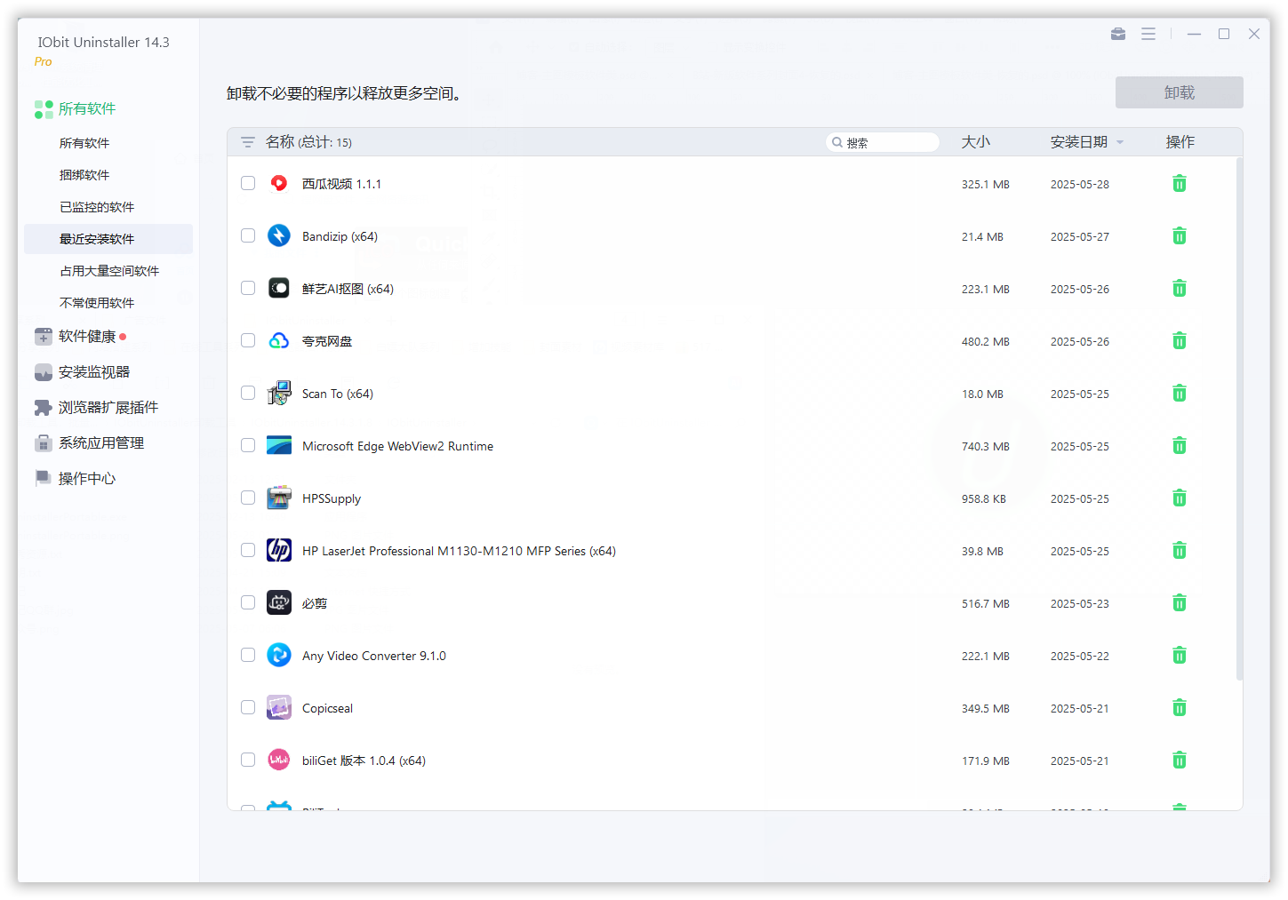Check the Any Video Converter 9.1.0 box
The height and width of the screenshot is (900, 1288).
tap(248, 655)
